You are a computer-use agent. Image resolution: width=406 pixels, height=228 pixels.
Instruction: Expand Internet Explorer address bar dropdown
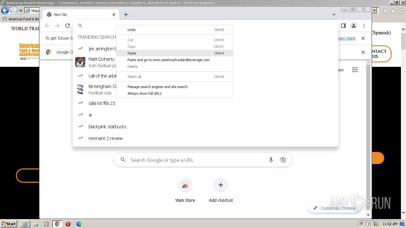click(x=375, y=11)
